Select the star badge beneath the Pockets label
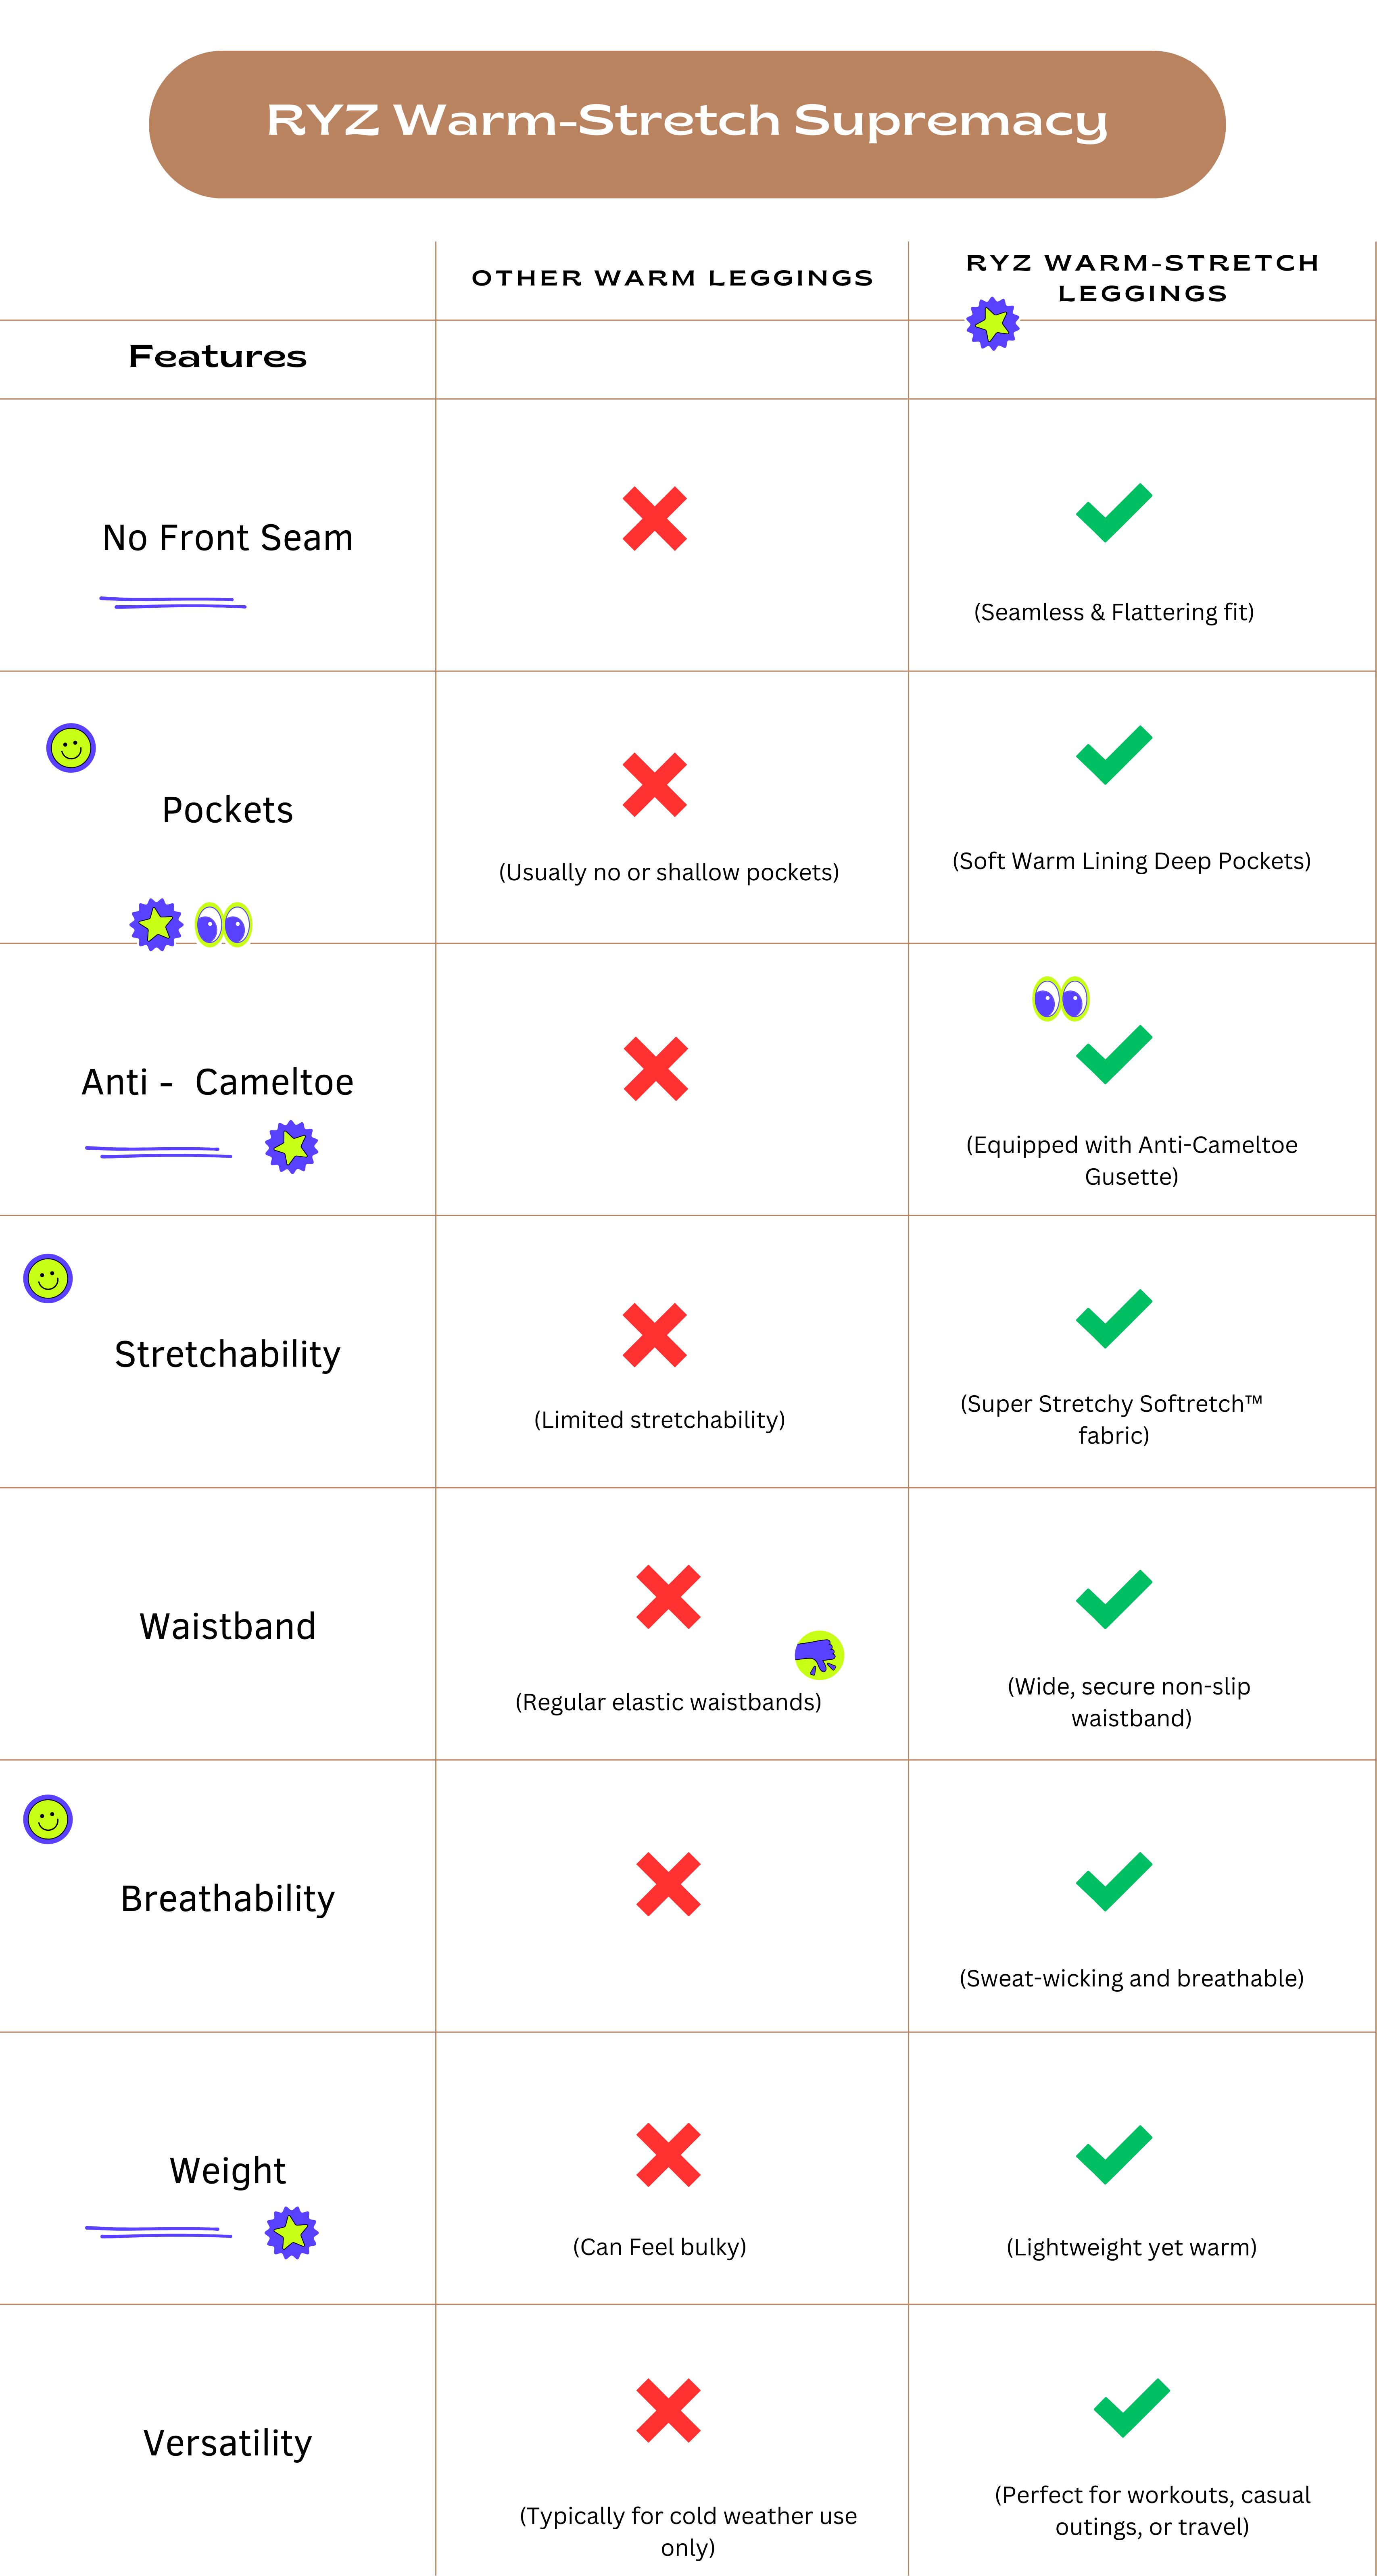Image resolution: width=1377 pixels, height=2576 pixels. 157,925
